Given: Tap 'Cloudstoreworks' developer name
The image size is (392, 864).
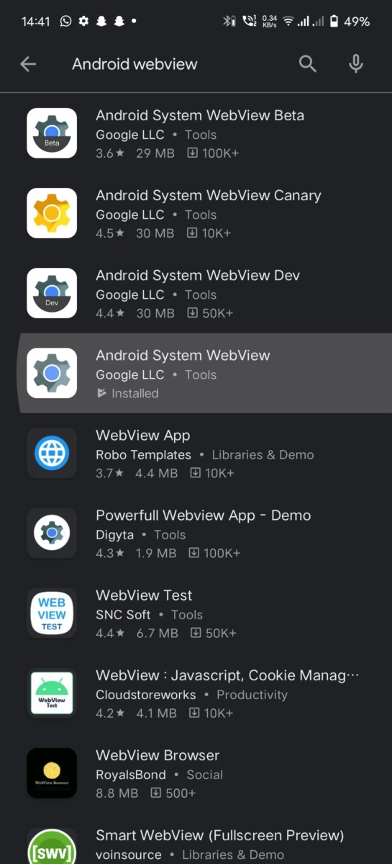Looking at the screenshot, I should tap(146, 695).
